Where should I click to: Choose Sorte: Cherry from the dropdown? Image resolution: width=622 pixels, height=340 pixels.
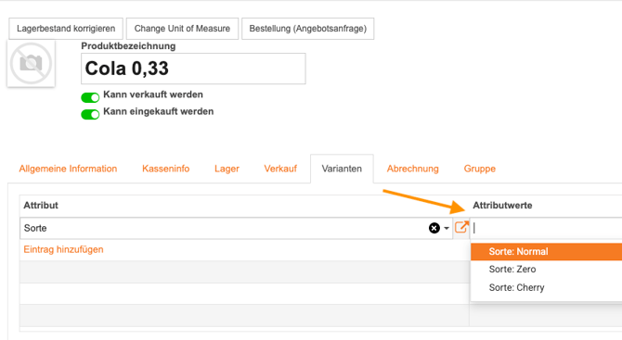tap(546, 287)
